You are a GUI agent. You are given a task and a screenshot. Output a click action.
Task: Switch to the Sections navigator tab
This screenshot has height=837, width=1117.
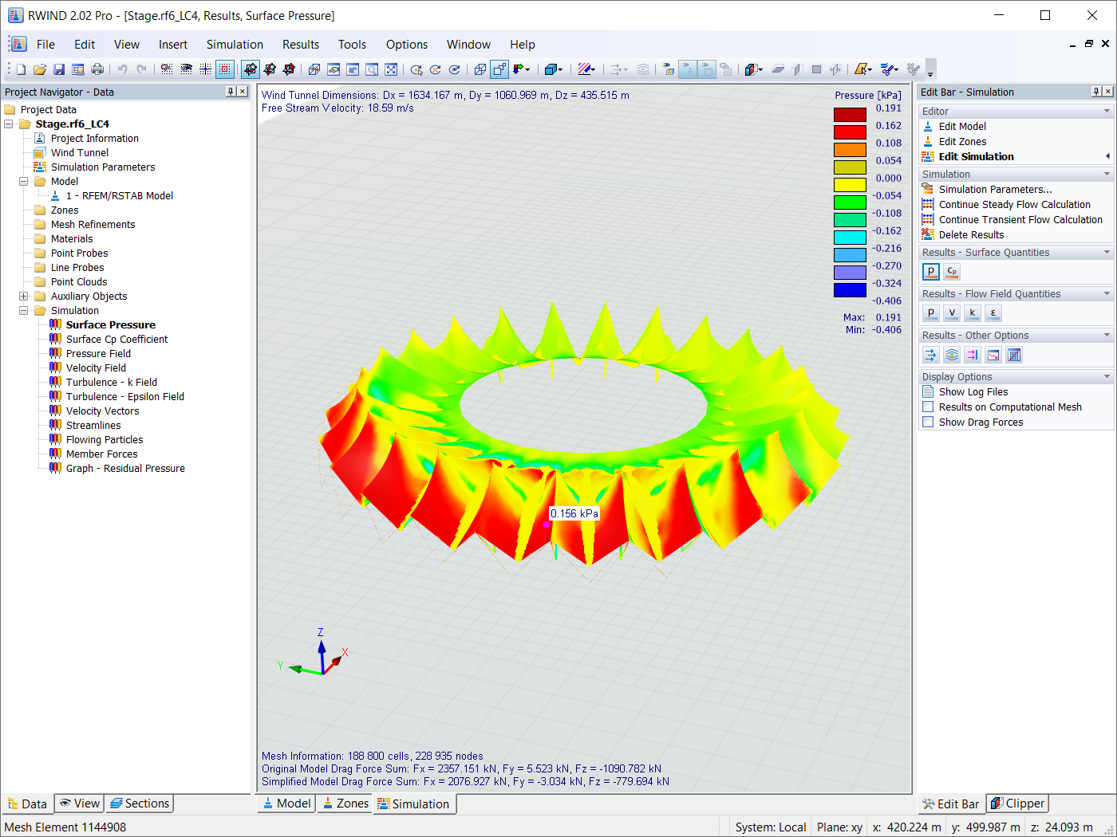click(x=140, y=804)
